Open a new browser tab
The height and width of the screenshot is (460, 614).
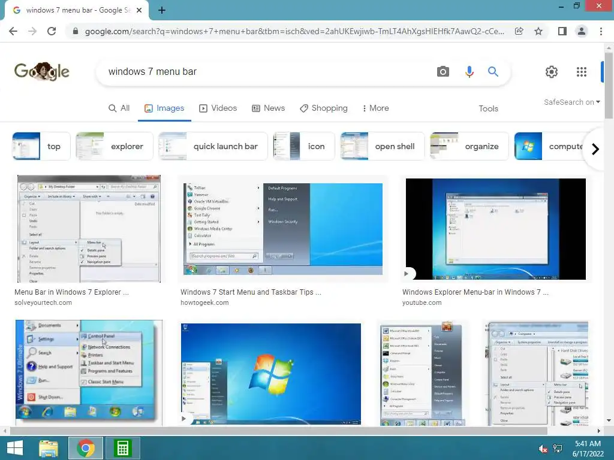pyautogui.click(x=162, y=10)
